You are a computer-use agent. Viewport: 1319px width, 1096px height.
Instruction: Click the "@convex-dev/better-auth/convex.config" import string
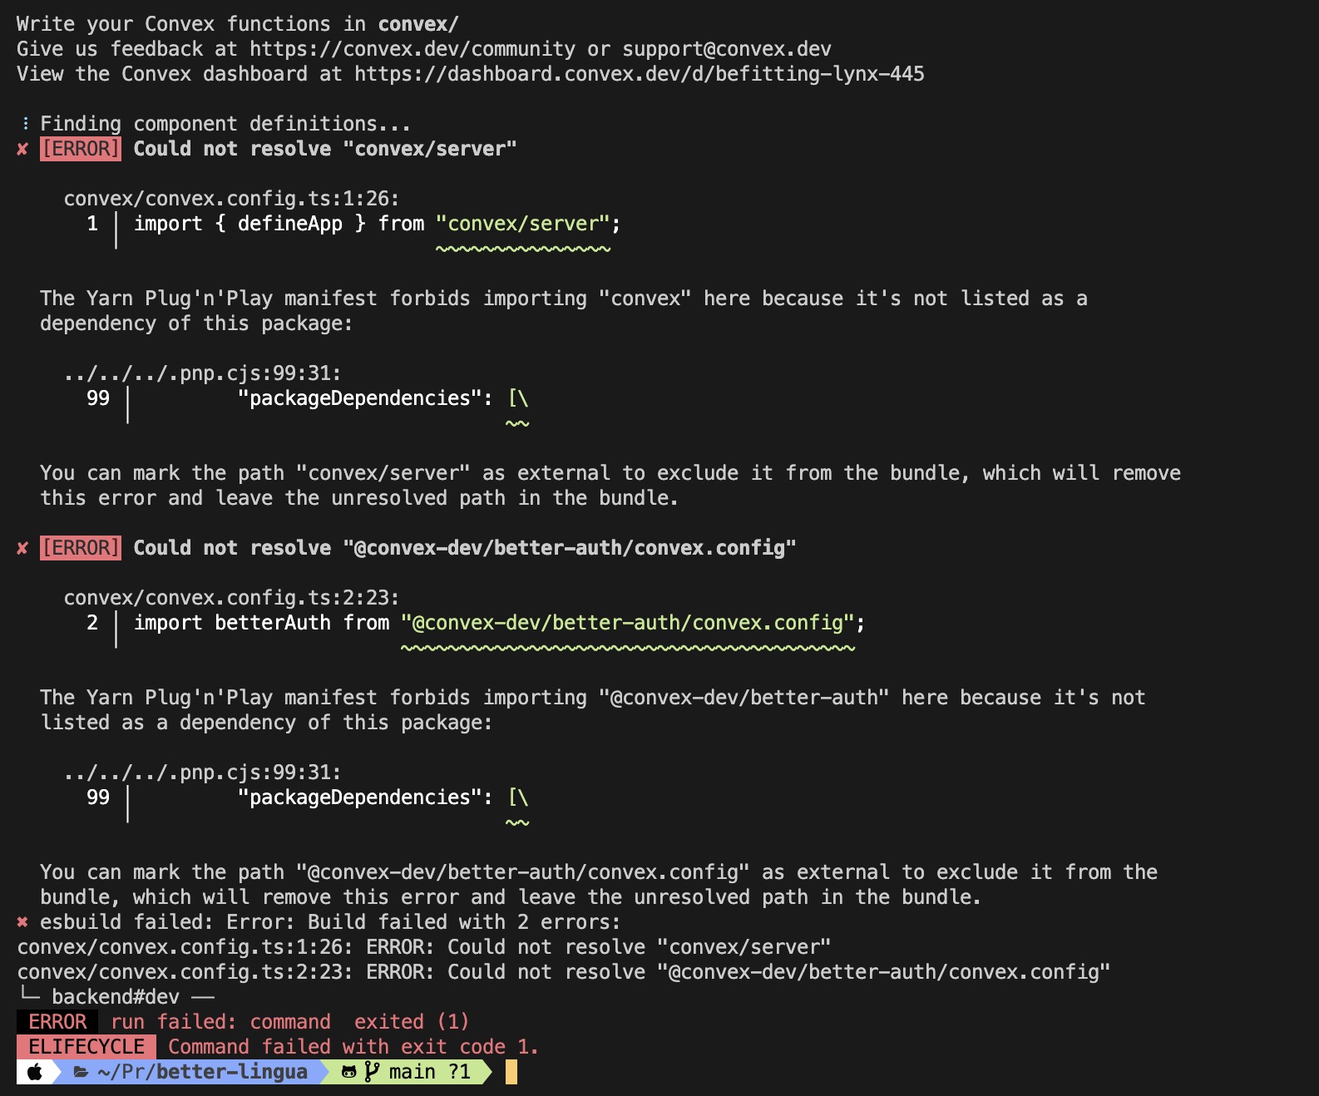click(x=628, y=623)
